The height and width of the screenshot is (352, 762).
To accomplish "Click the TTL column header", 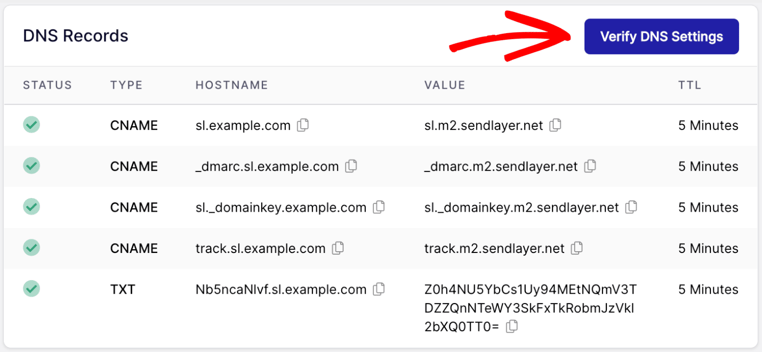I will click(690, 85).
